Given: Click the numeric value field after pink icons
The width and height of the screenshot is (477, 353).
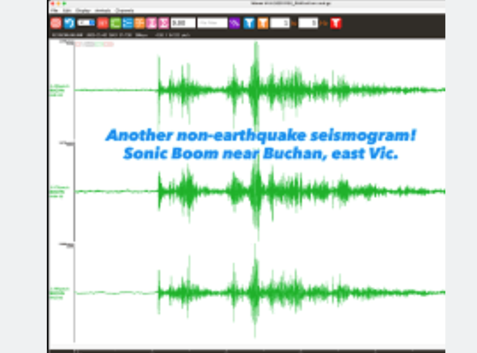Looking at the screenshot, I should click(183, 23).
